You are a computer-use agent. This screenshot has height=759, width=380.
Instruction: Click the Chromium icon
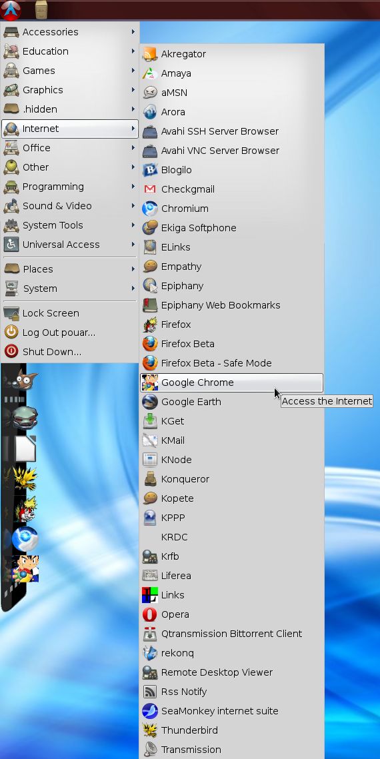click(x=150, y=209)
